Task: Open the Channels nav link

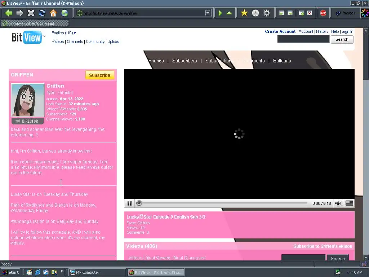Action: pos(75,41)
